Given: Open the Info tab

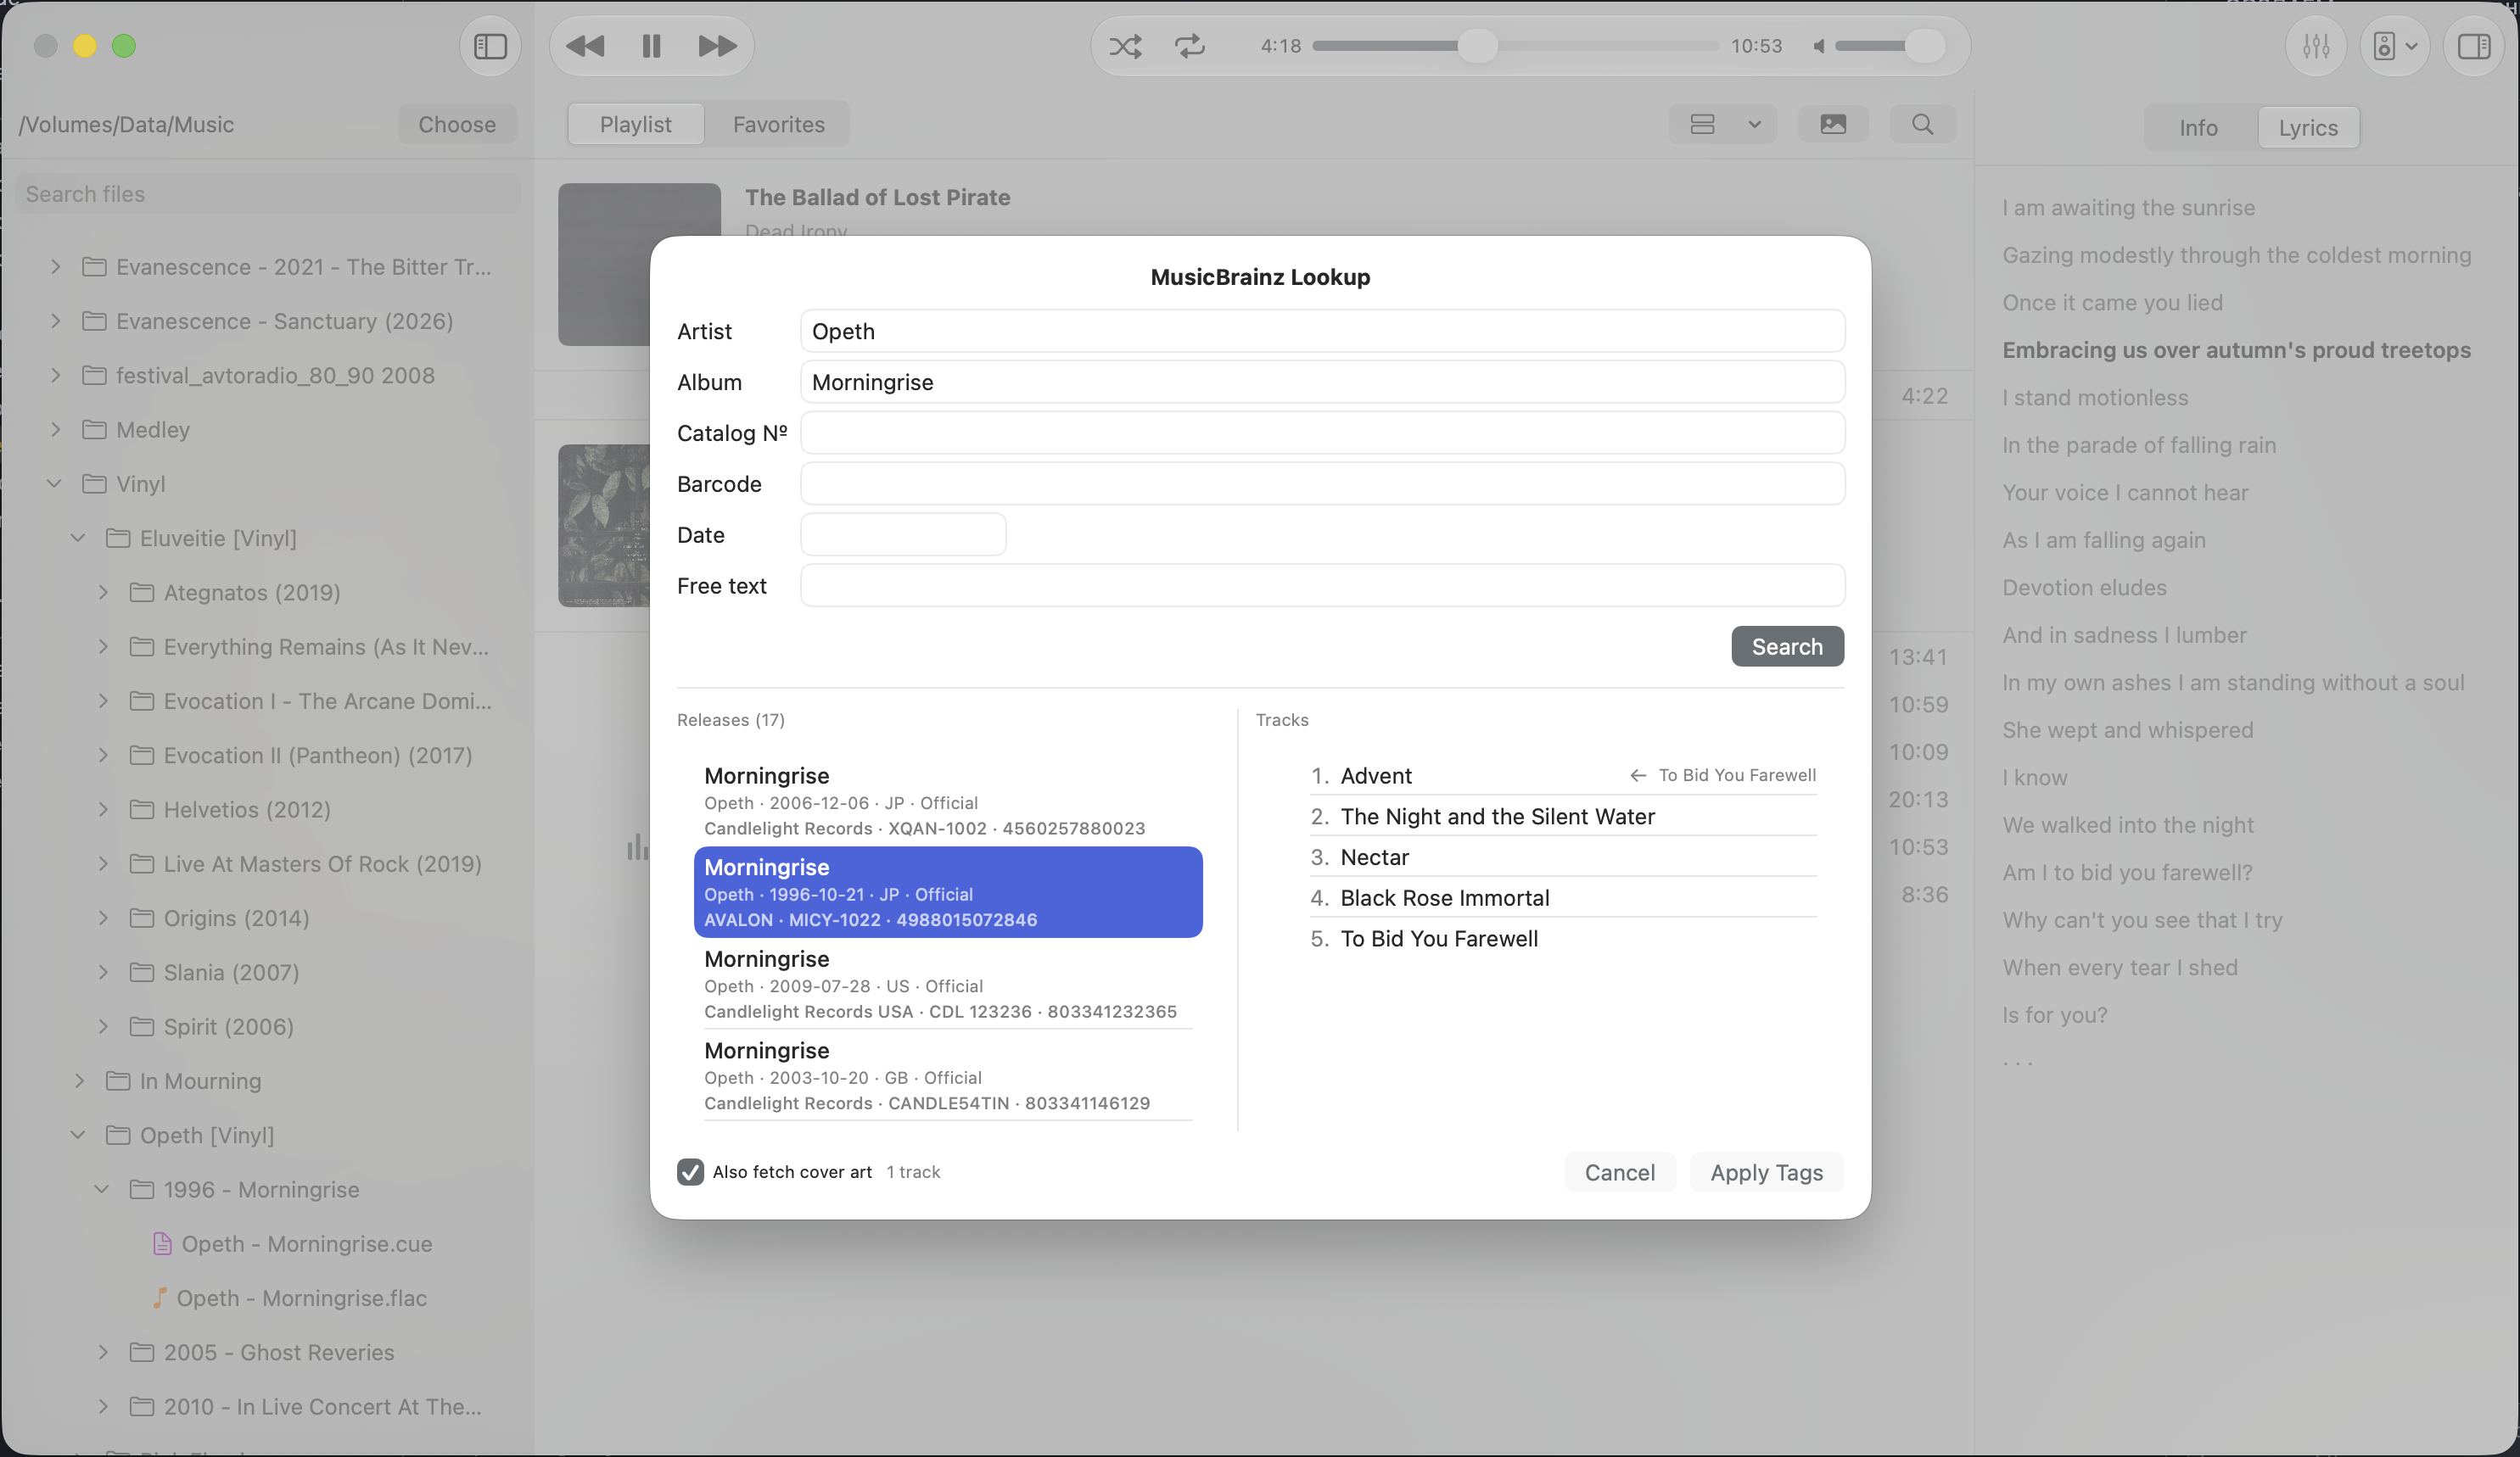Looking at the screenshot, I should coord(2198,127).
